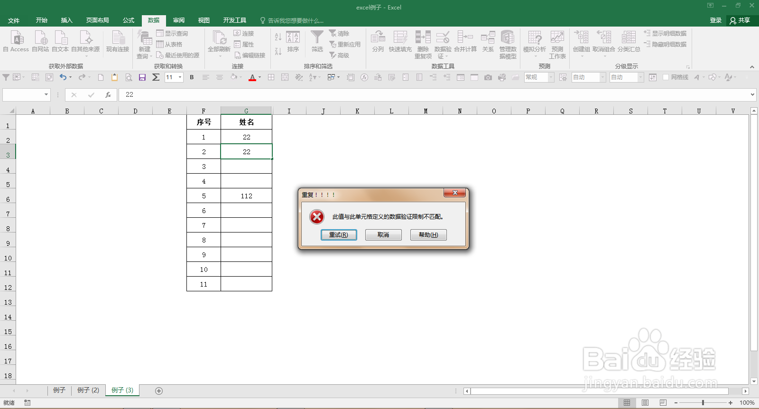
Task: Expand the formula bar
Action: point(752,95)
